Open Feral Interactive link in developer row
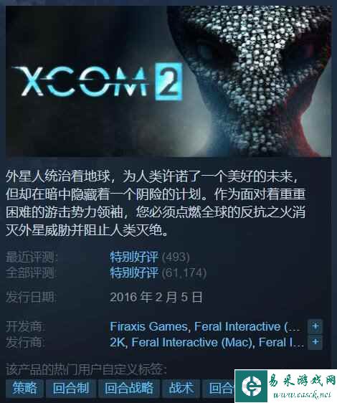 coord(247,327)
